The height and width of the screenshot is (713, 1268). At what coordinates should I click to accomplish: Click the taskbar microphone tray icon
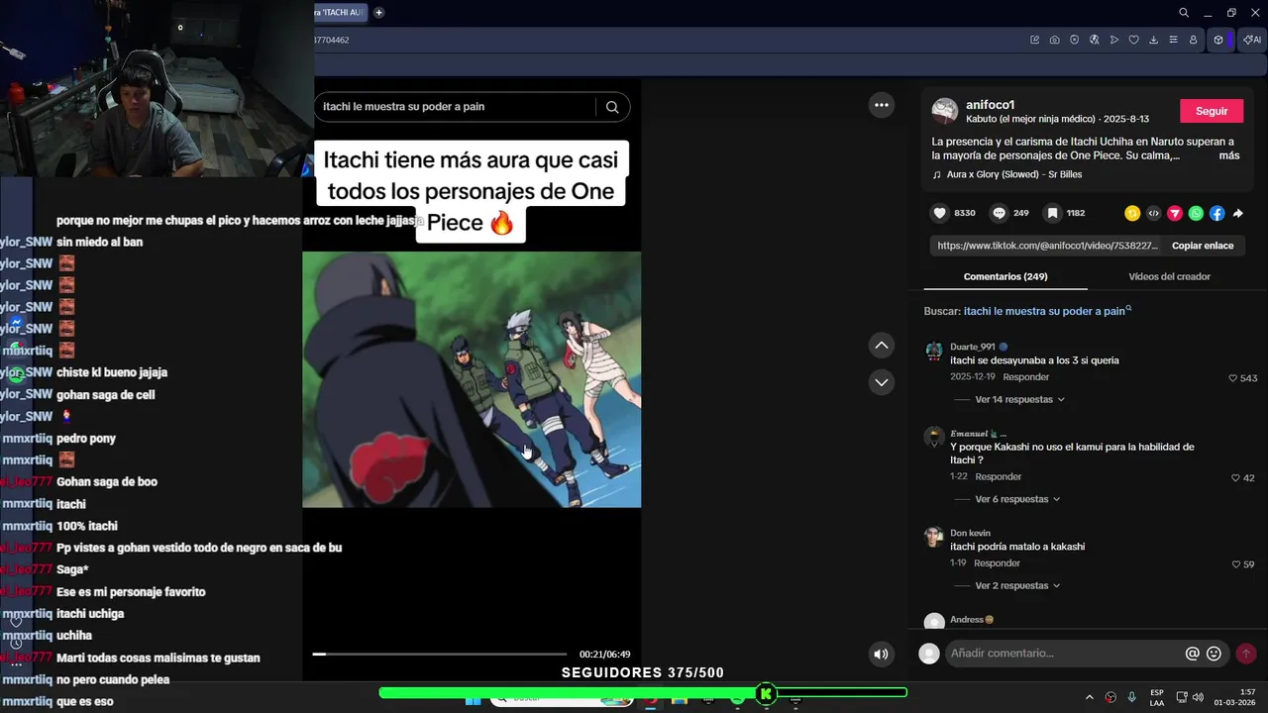point(1131,697)
